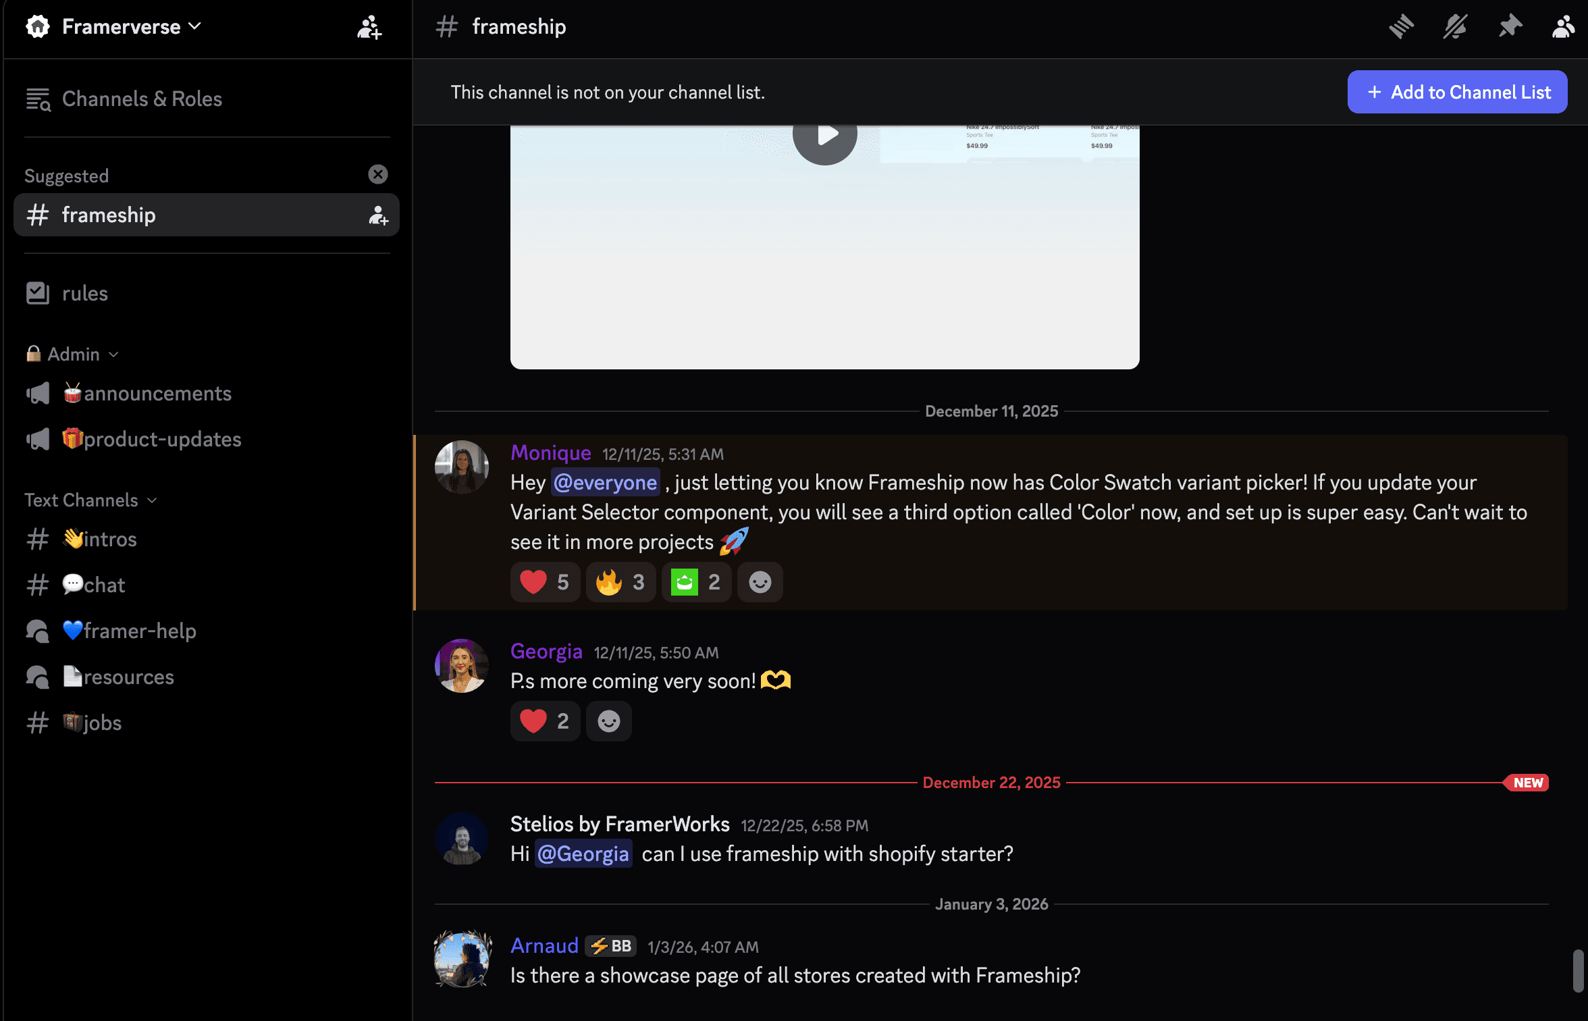Click the Add to Channel List button
This screenshot has width=1588, height=1021.
[x=1457, y=92]
